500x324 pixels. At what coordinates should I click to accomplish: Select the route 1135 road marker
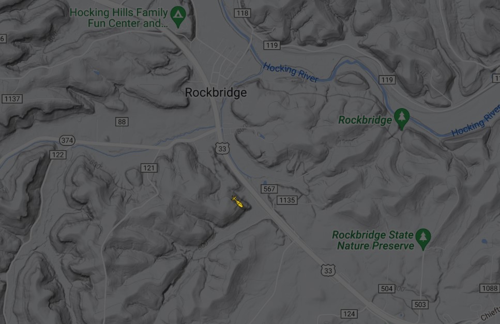click(x=287, y=200)
